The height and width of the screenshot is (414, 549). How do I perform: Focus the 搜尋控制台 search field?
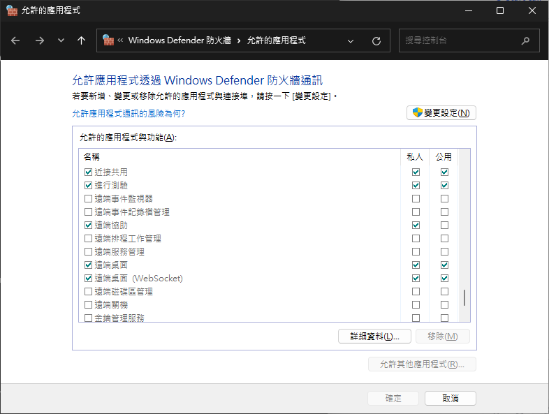[x=469, y=40]
